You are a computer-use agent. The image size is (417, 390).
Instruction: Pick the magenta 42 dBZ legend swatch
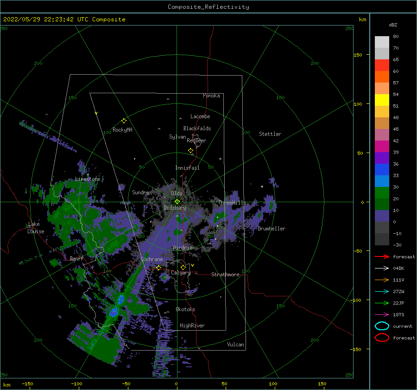coord(382,147)
